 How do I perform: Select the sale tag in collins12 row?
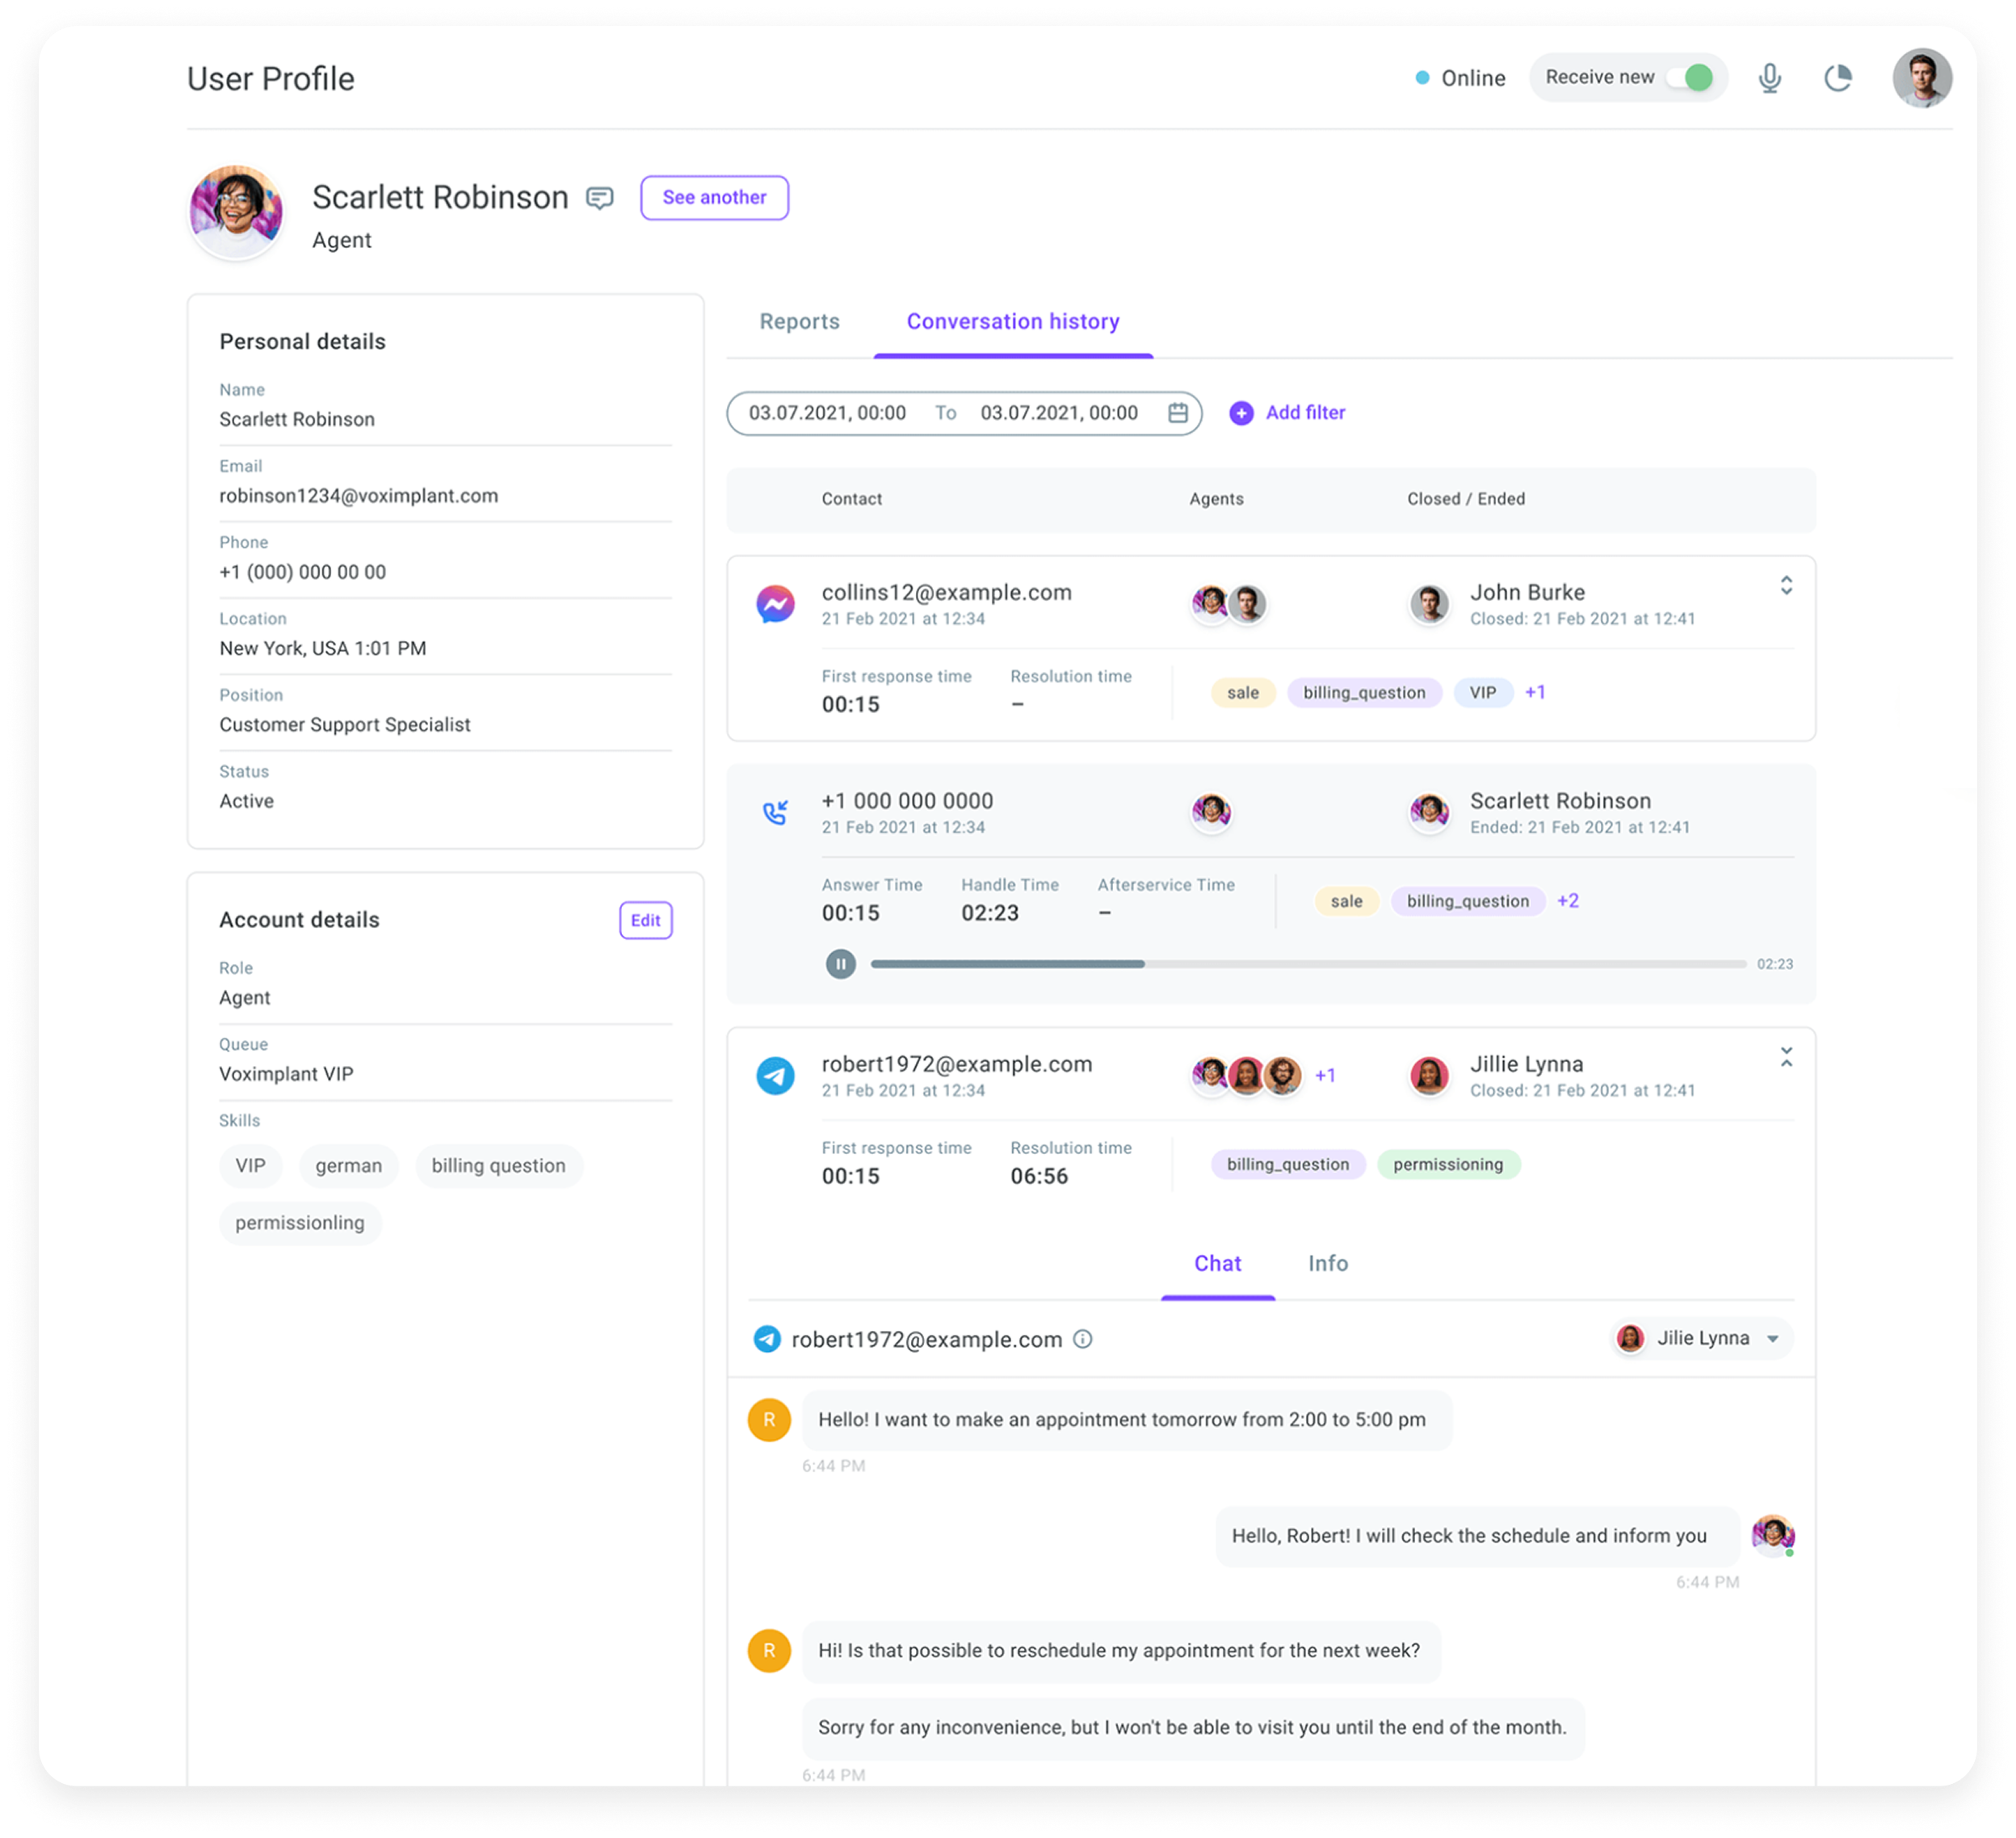[x=1242, y=693]
